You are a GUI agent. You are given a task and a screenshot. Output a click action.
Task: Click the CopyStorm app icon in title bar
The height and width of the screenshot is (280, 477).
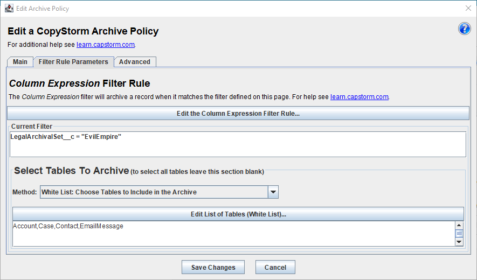[x=9, y=8]
